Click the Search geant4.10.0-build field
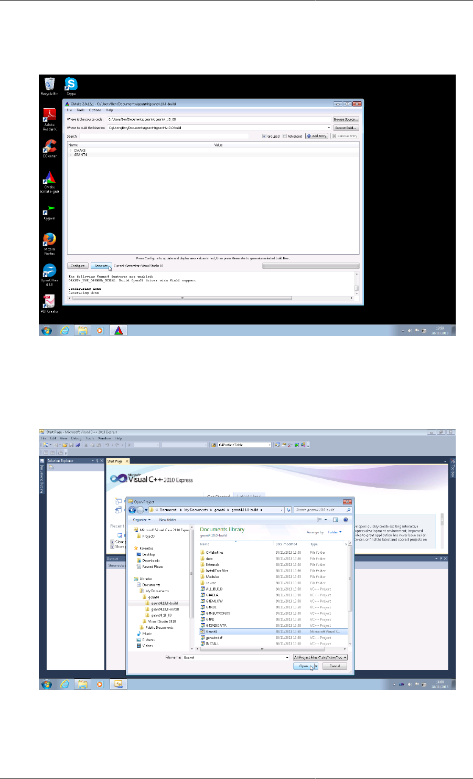The image size is (473, 779). point(322,510)
